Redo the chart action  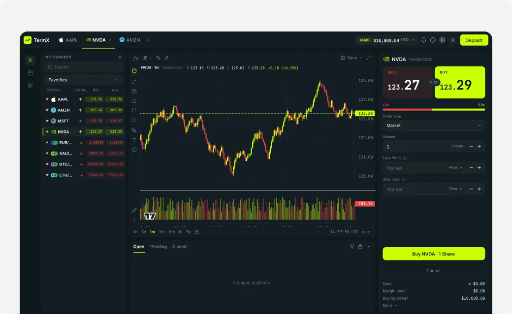(x=166, y=58)
